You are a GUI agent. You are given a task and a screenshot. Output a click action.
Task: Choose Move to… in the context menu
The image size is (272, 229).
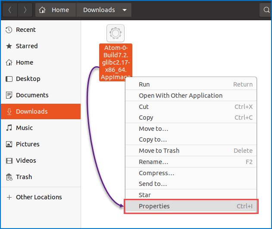(x=191, y=129)
